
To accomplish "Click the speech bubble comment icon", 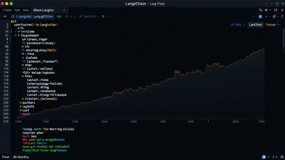I will (103, 16).
